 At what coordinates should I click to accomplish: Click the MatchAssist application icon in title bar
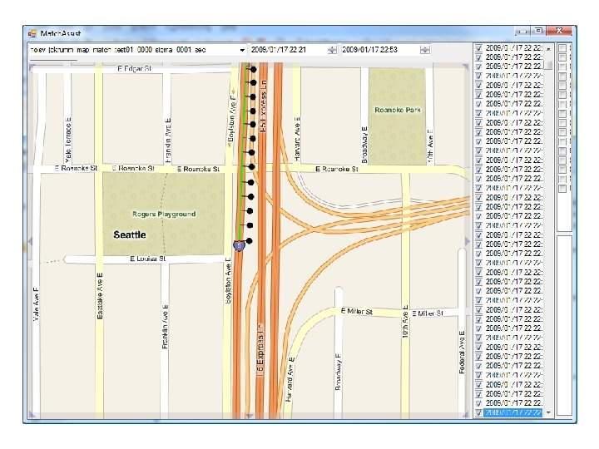(32, 33)
